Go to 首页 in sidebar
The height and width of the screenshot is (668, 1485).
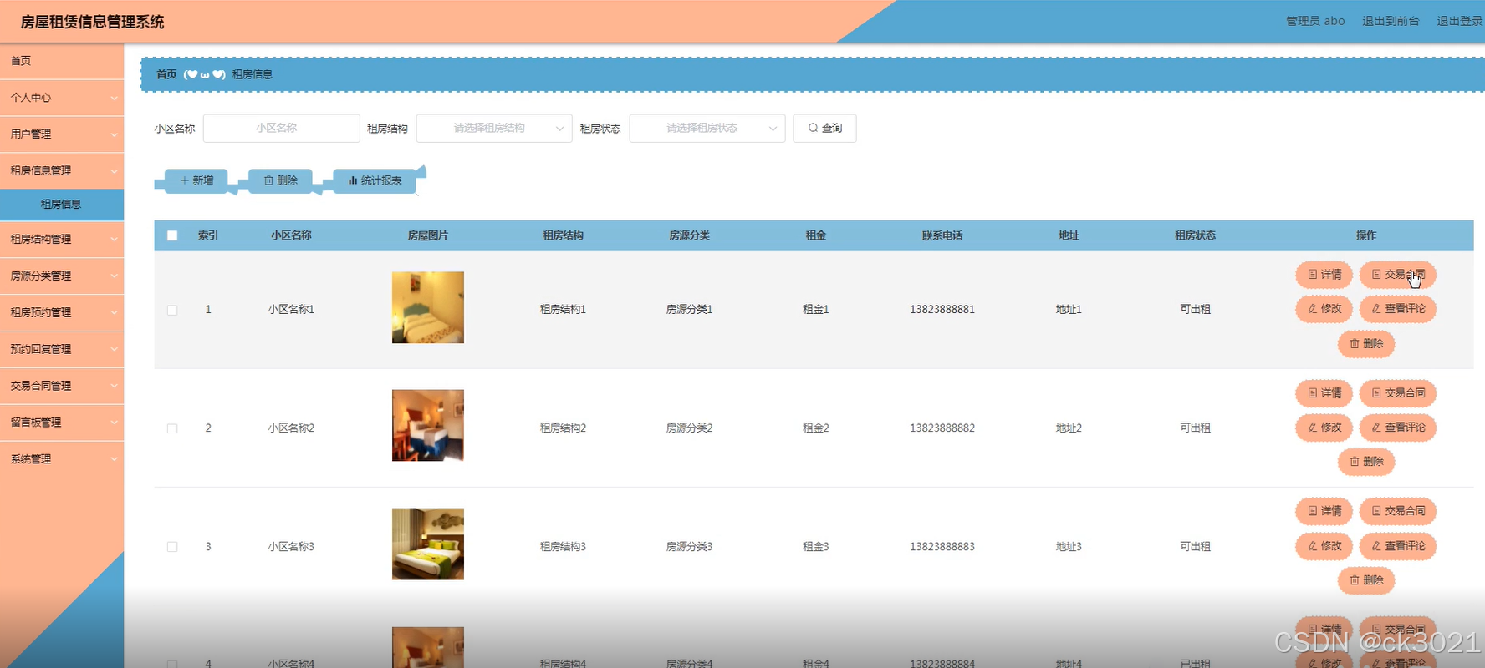click(62, 61)
